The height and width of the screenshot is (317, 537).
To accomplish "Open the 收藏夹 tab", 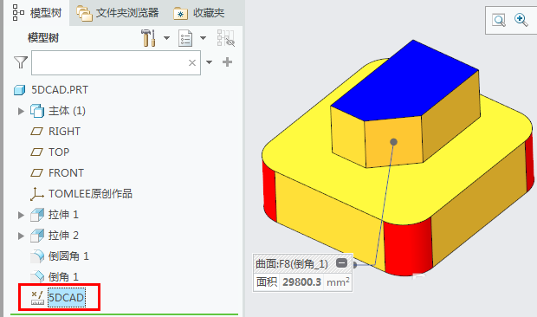I will [x=199, y=13].
